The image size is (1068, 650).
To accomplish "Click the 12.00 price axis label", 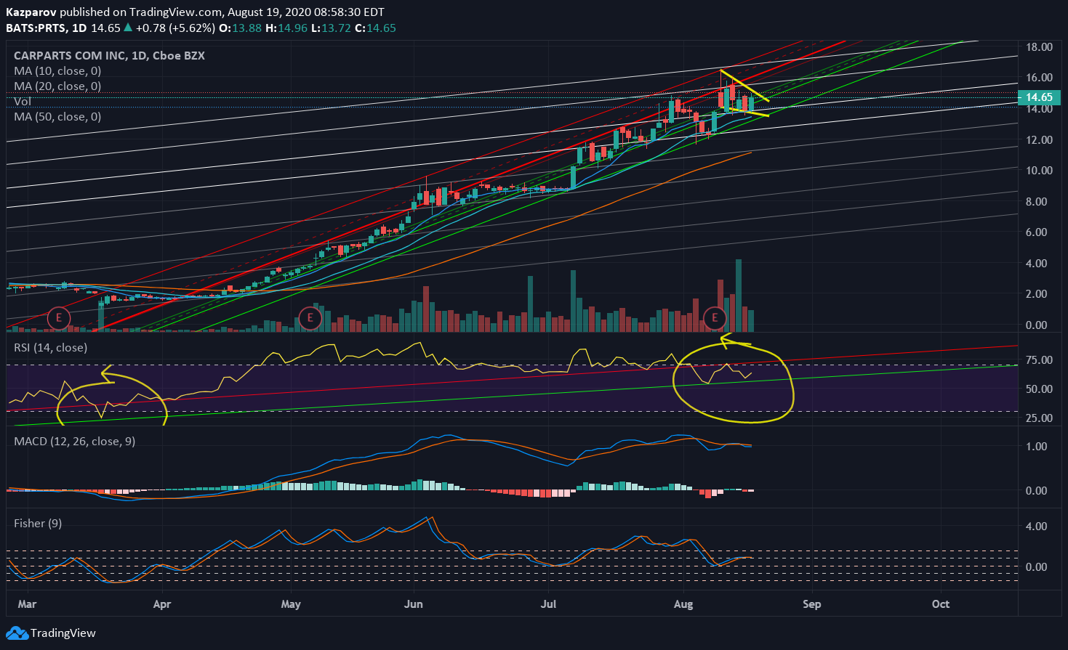I will pyautogui.click(x=1039, y=140).
